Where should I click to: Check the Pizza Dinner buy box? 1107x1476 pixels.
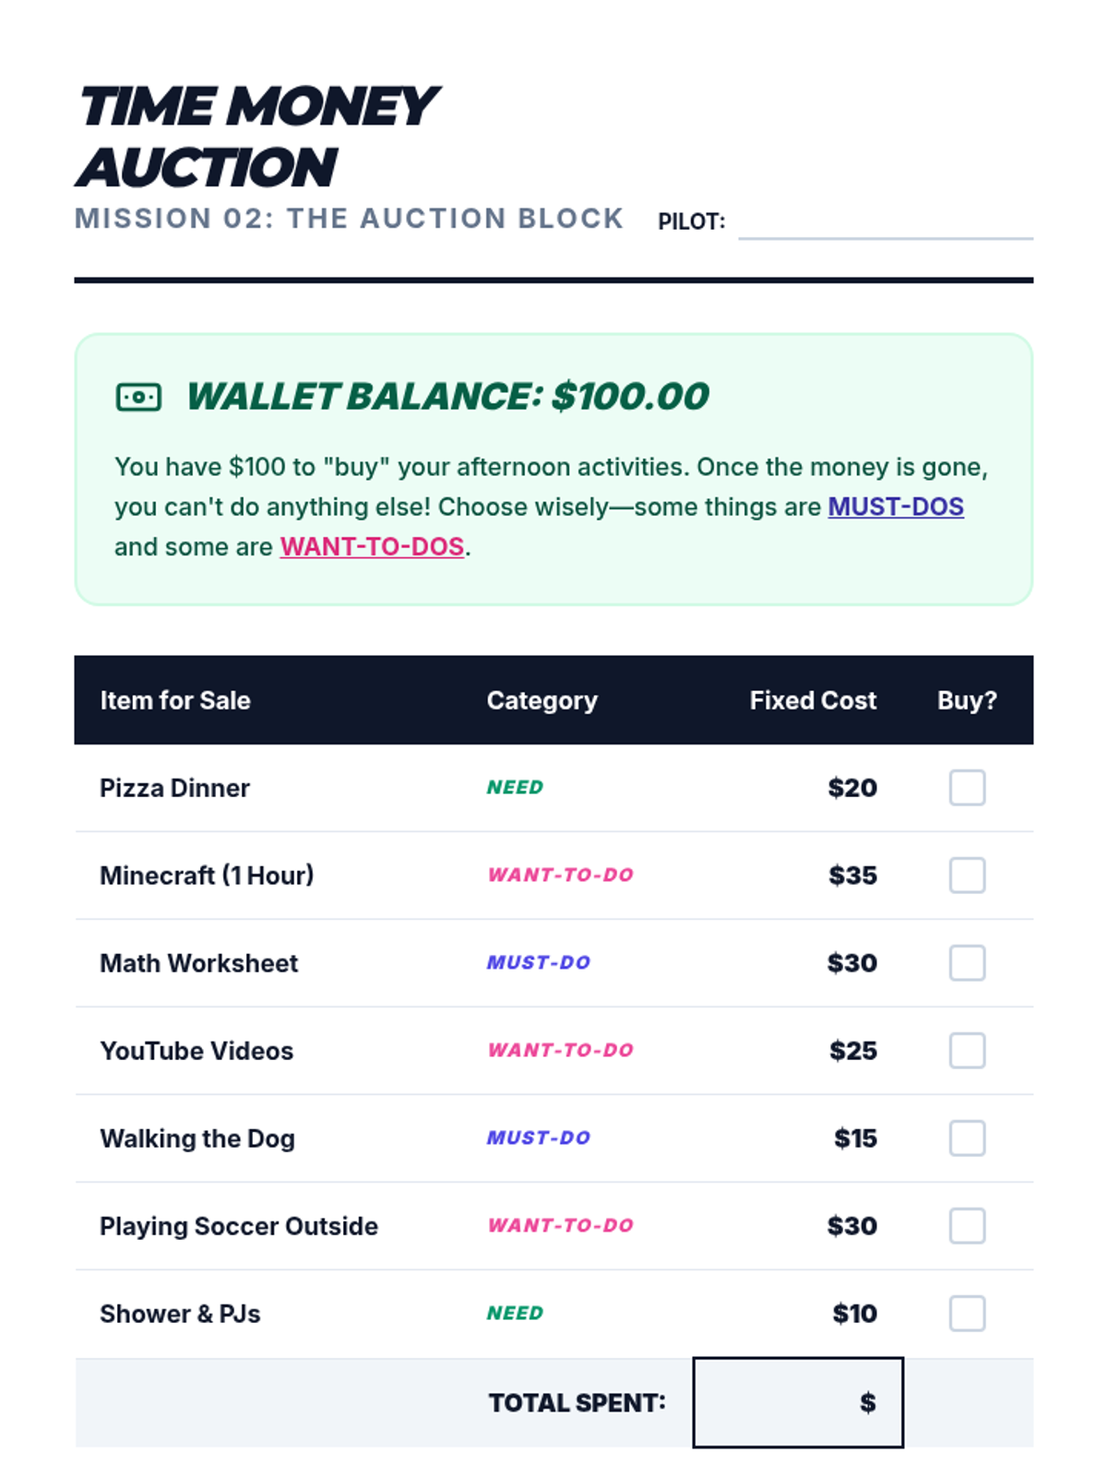(x=967, y=788)
